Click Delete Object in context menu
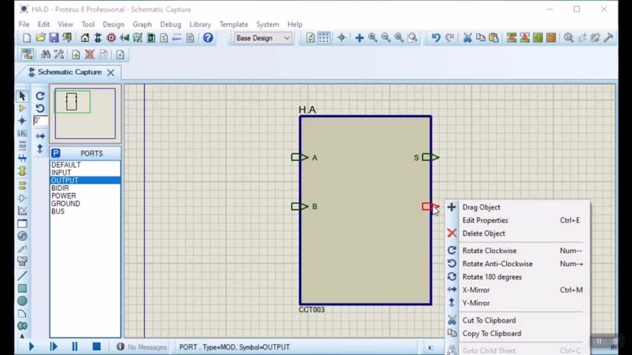The width and height of the screenshot is (632, 355). tap(483, 234)
